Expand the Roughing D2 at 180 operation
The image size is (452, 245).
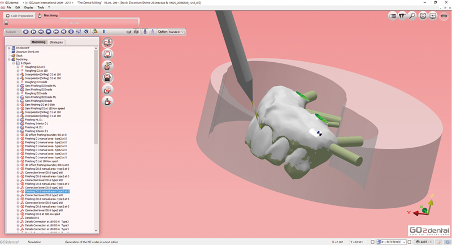coord(18,71)
